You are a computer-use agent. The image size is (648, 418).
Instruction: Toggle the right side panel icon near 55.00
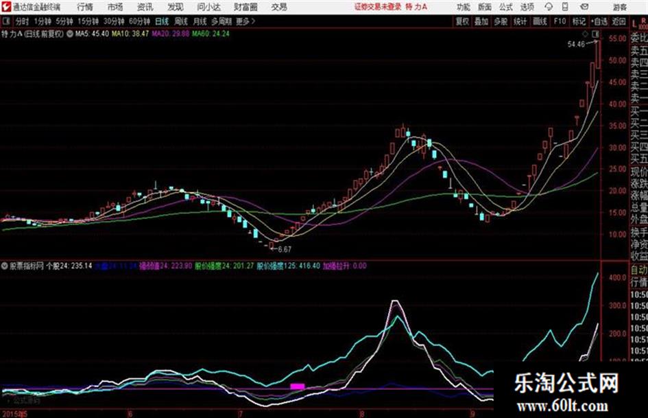(x=595, y=34)
